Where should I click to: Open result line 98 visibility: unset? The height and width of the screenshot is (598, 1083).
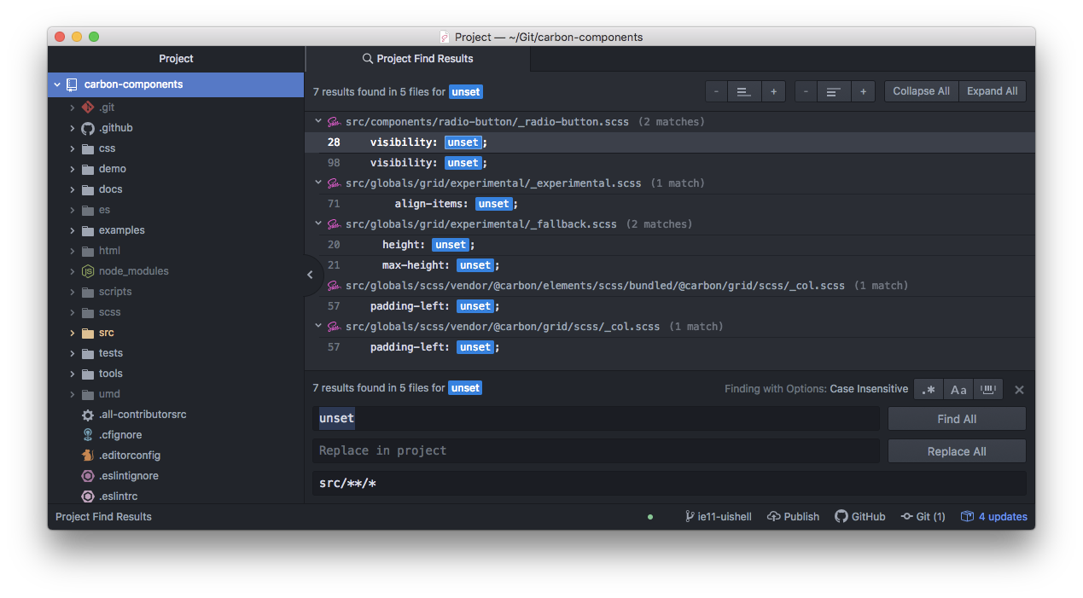[x=670, y=163]
